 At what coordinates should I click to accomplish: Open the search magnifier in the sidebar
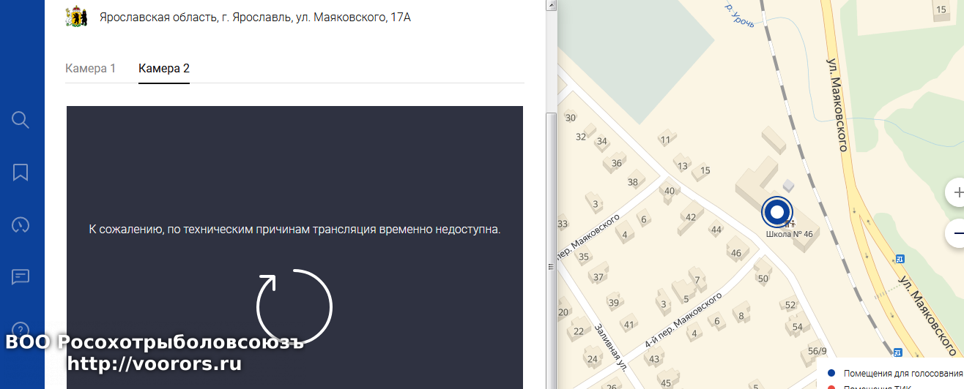tap(21, 120)
